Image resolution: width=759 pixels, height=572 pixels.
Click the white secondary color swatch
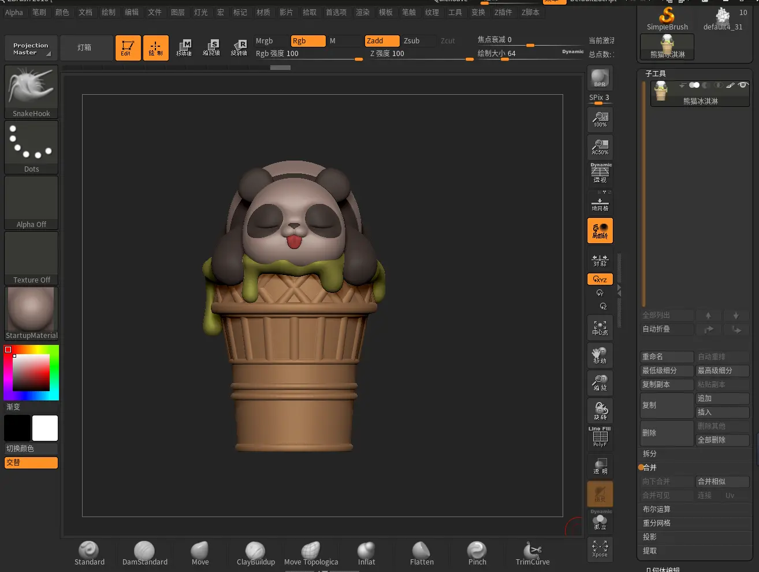point(45,428)
